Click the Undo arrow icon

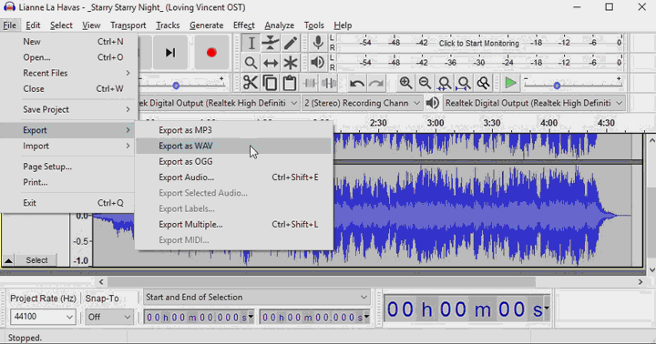point(357,83)
